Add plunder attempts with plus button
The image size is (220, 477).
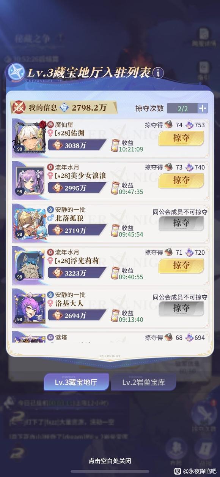tap(203, 108)
